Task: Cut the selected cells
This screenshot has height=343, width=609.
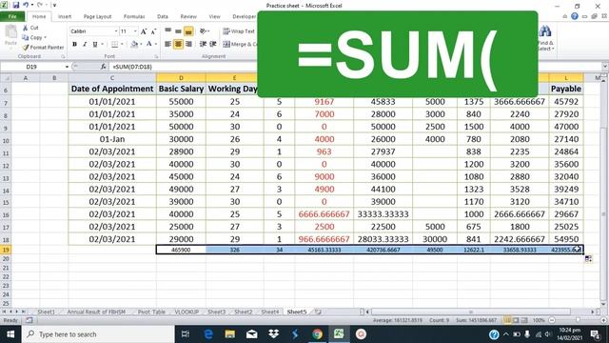Action: (x=30, y=28)
